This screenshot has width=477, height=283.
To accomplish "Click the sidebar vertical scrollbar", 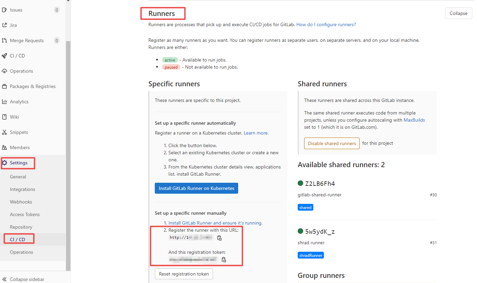I will click(x=68, y=153).
